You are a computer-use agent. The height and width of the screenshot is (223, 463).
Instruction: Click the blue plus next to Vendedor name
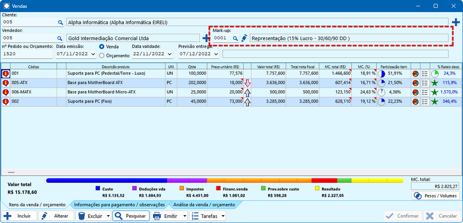coord(206,38)
